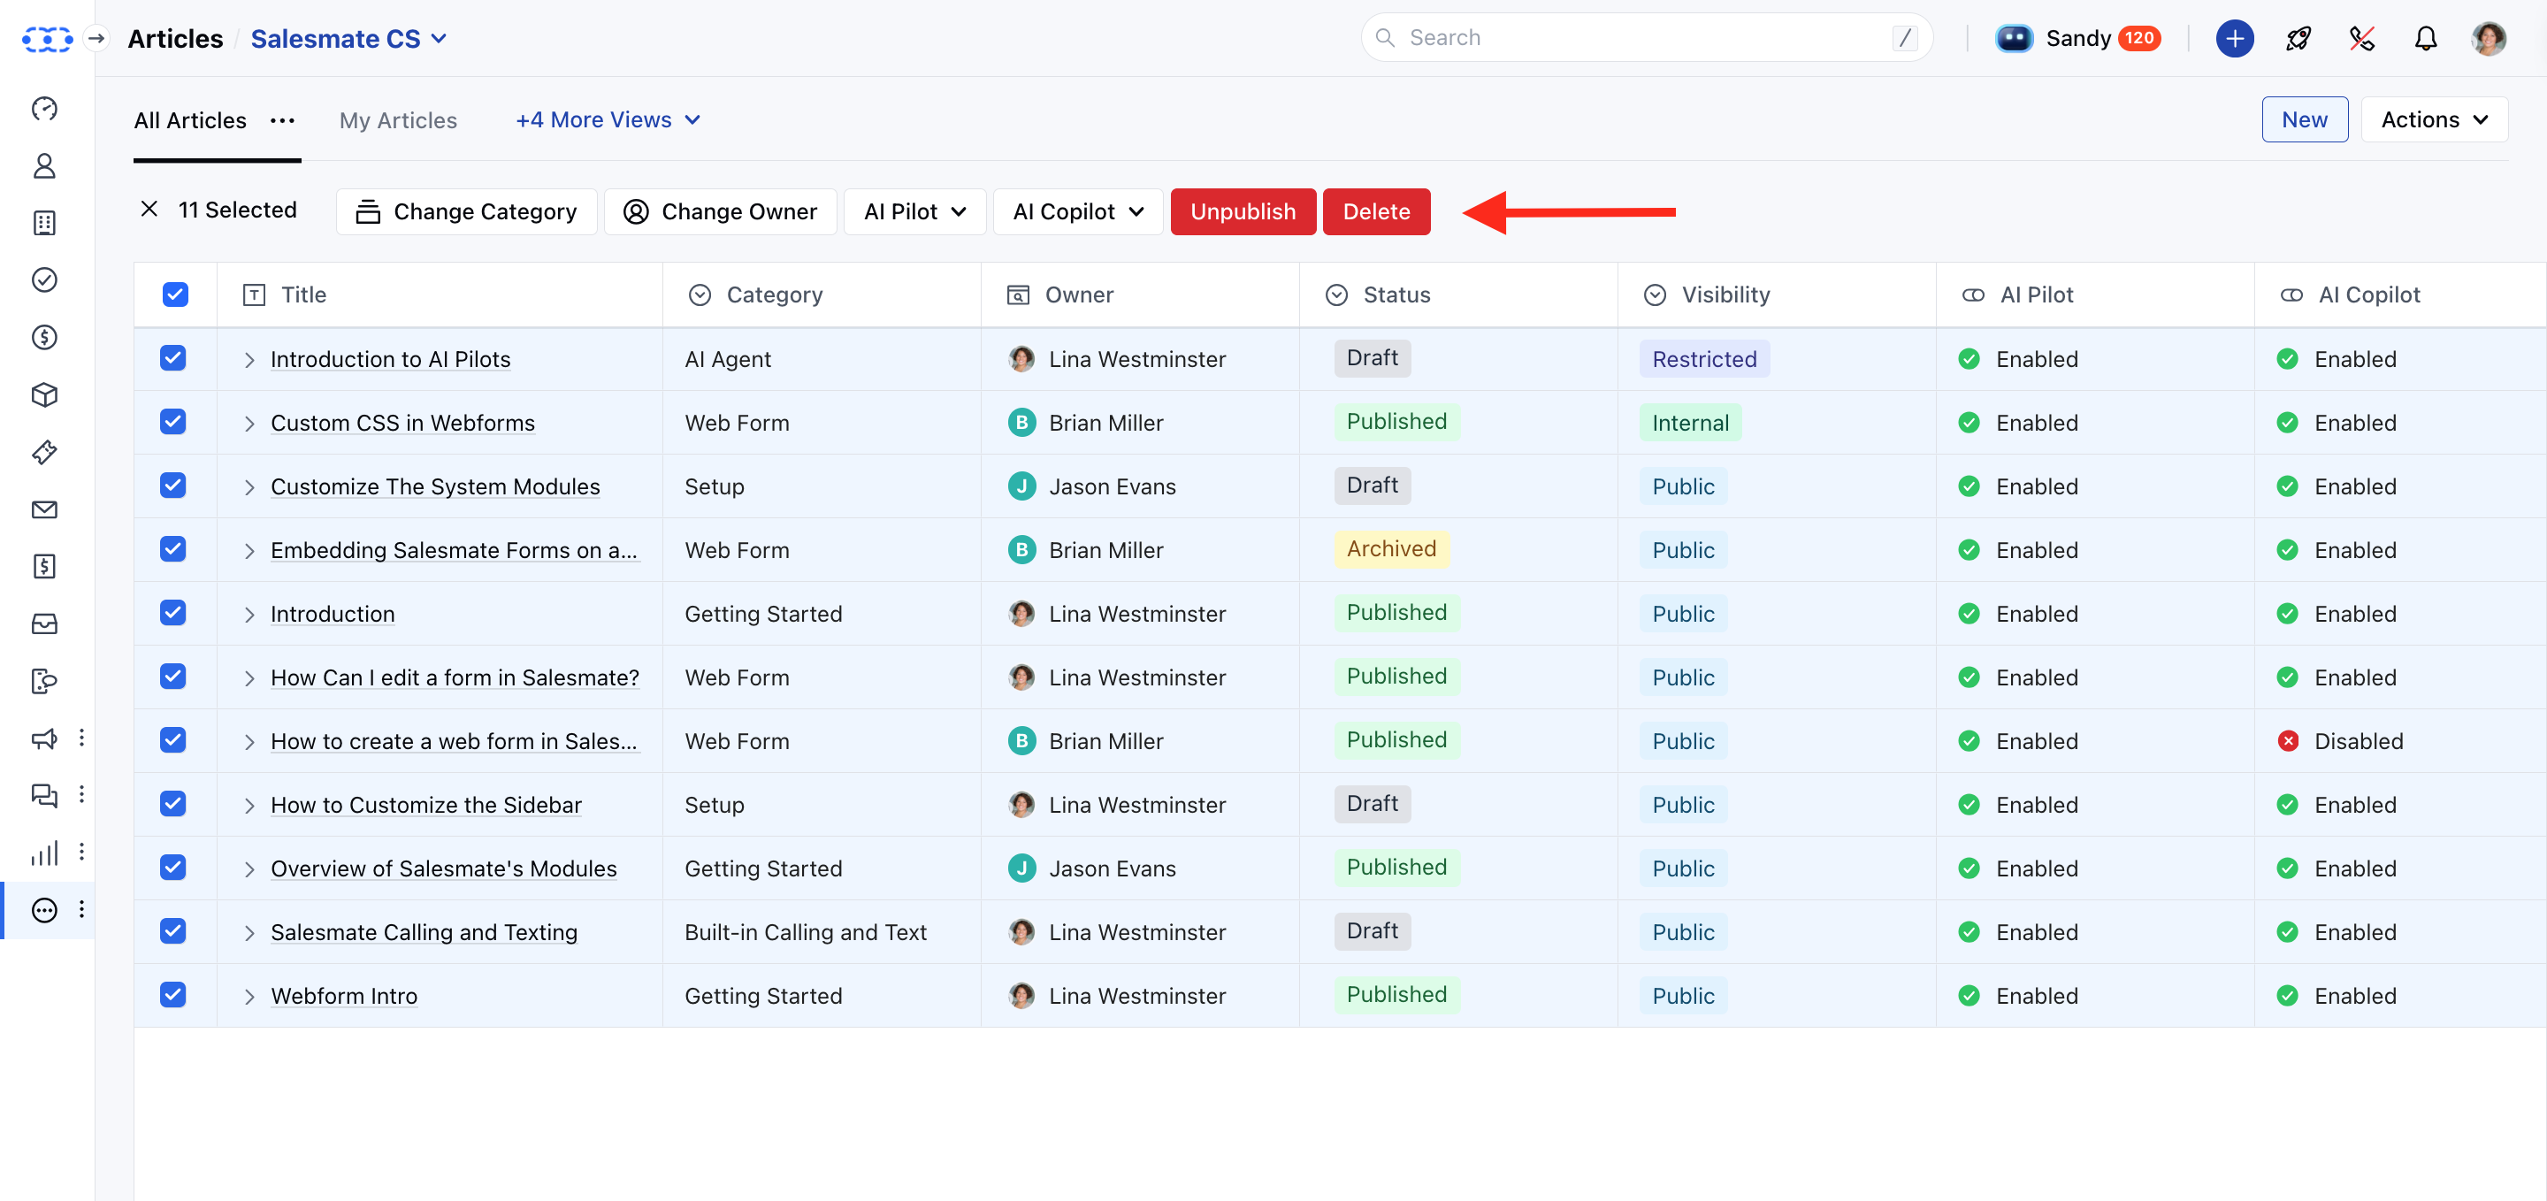2547x1201 pixels.
Task: Click the red Unpublish button
Action: [x=1243, y=211]
